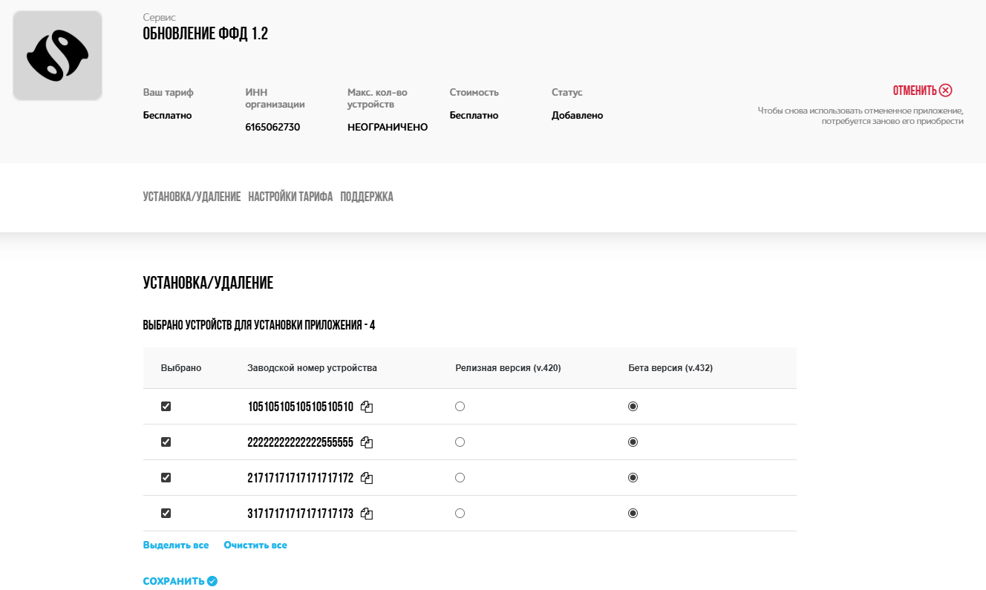This screenshot has width=986, height=590.
Task: Select beta version for device 2171717171717171172
Action: tap(633, 478)
